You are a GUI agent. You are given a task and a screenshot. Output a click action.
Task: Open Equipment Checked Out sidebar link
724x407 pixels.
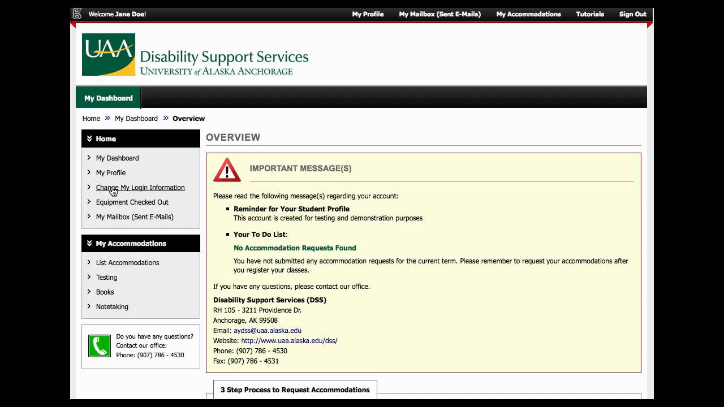[132, 202]
